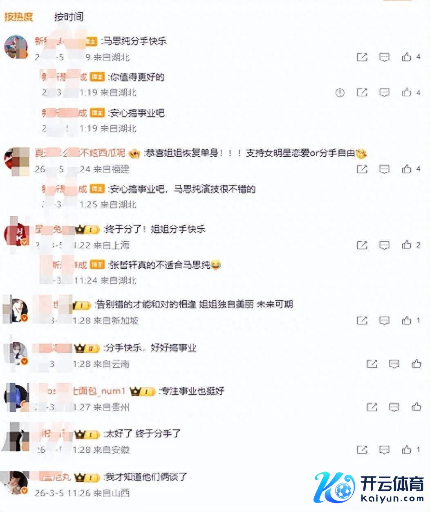430x512 pixels.
Task: Like the 你值得更好的 reply
Action: click(406, 92)
